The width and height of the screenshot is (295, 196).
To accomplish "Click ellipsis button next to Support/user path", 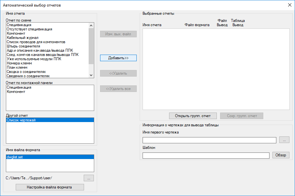I will [89, 178].
